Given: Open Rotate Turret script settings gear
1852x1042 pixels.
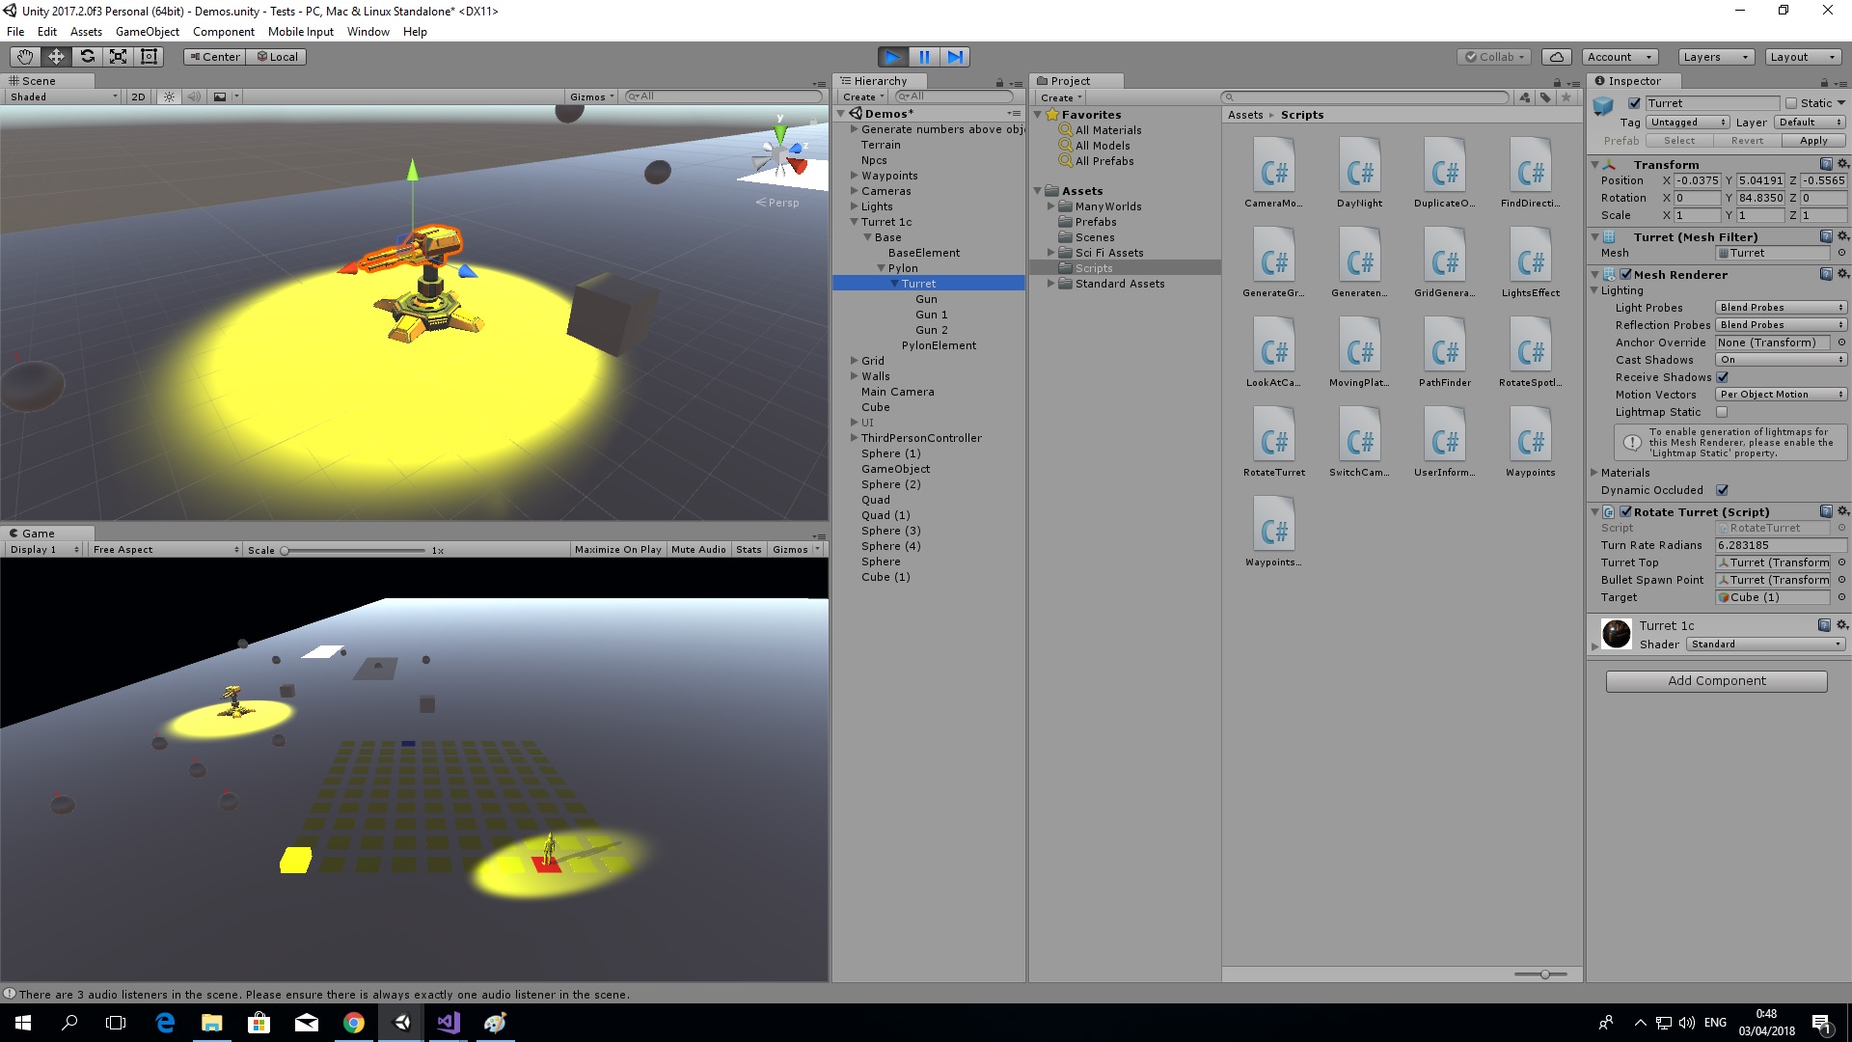Looking at the screenshot, I should 1842,511.
